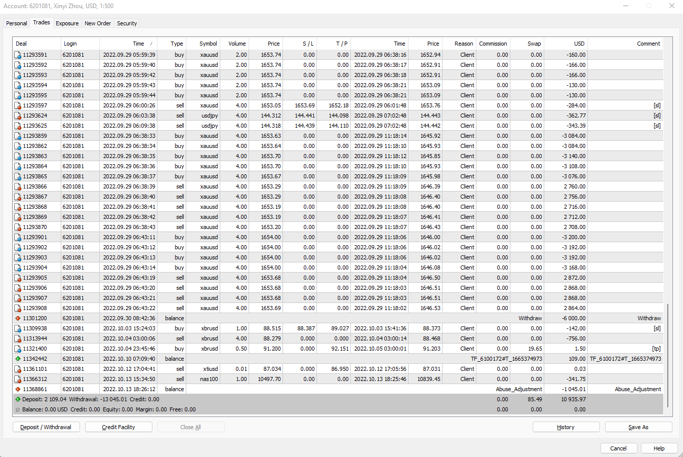This screenshot has height=457, width=683.
Task: Click the deal icon for 11321400
Action: pyautogui.click(x=18, y=349)
